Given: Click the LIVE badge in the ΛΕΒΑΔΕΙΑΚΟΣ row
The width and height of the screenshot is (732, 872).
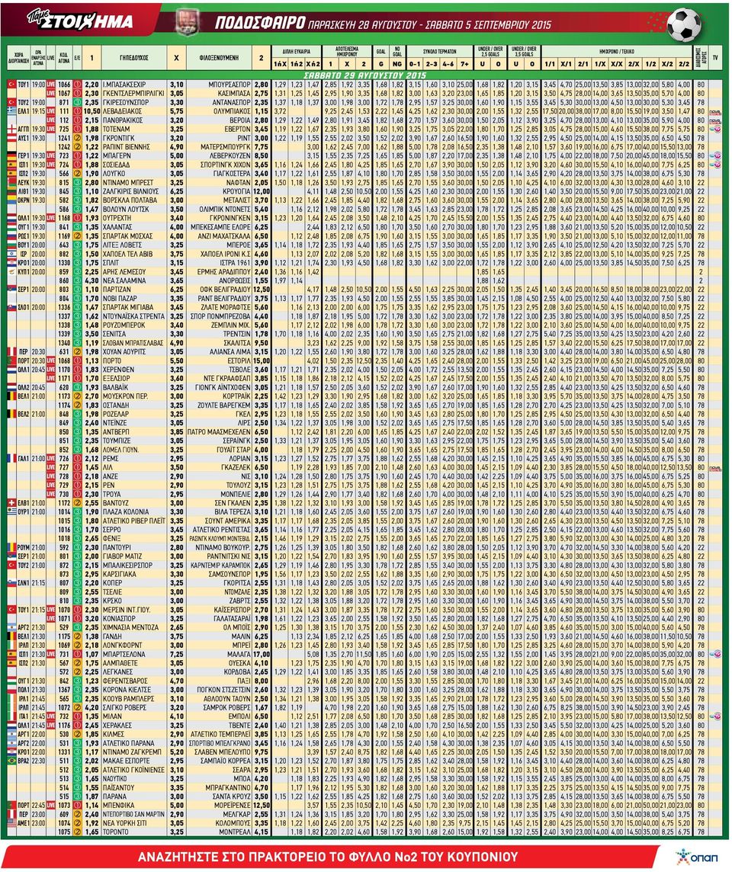Looking at the screenshot, I should coord(51,111).
